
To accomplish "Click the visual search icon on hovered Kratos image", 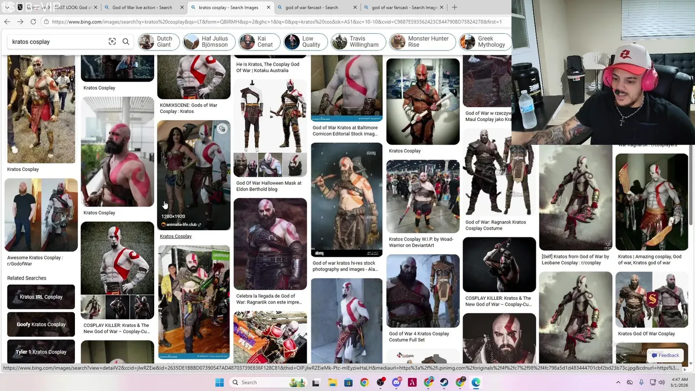I will click(222, 129).
